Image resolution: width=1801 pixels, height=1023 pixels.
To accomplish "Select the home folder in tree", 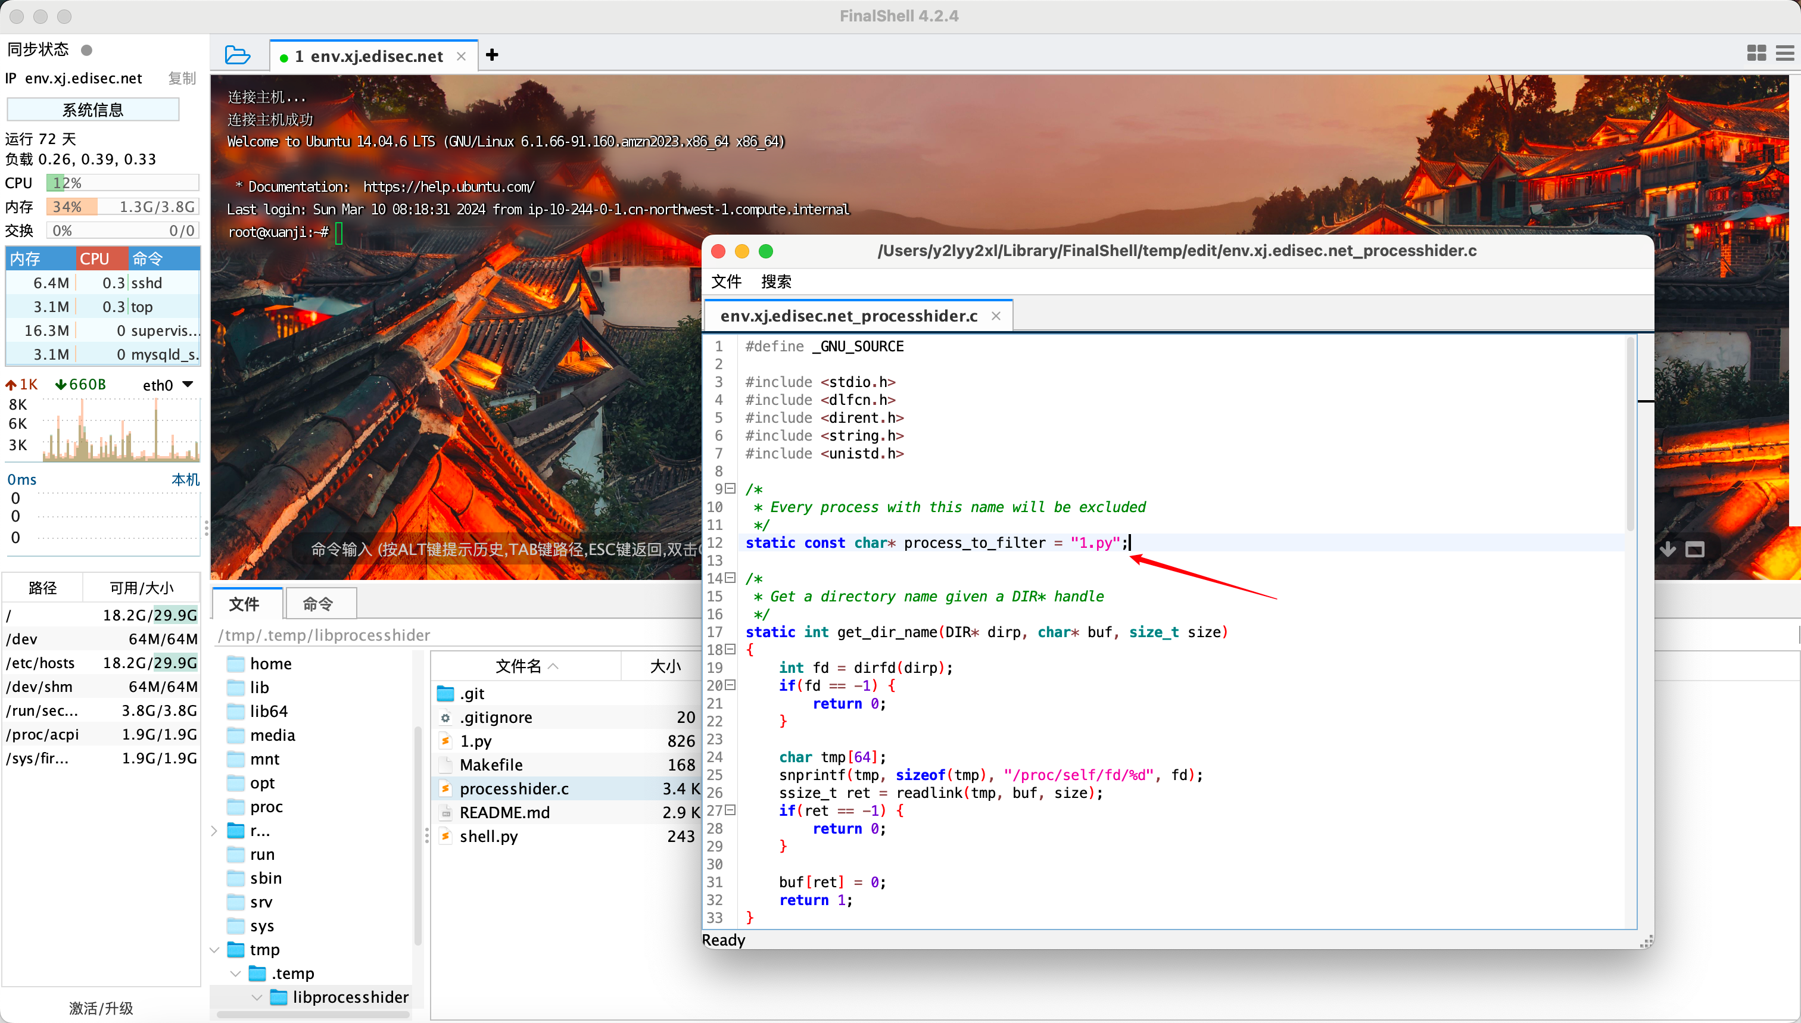I will pos(270,663).
